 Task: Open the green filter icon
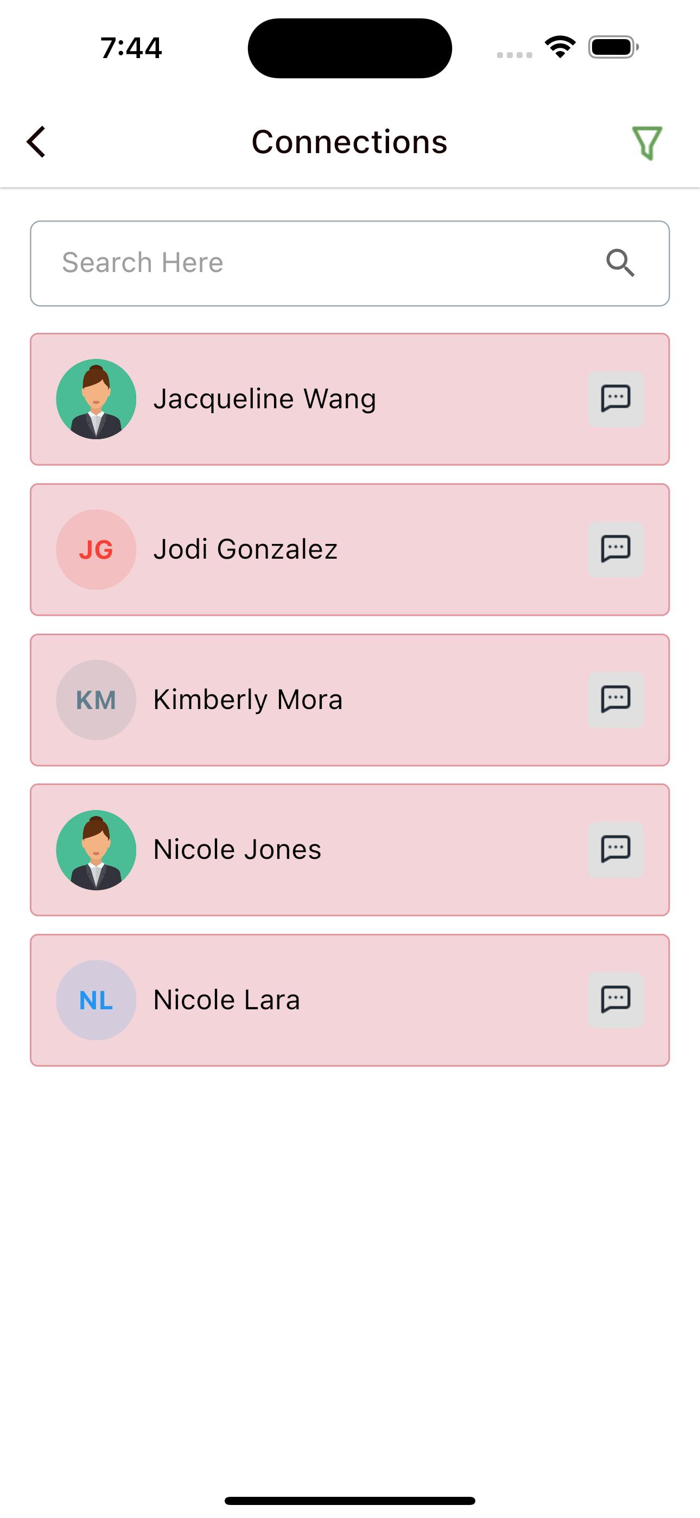coord(647,143)
